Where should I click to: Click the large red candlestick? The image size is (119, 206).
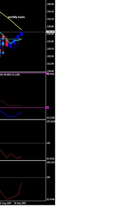[7, 42]
